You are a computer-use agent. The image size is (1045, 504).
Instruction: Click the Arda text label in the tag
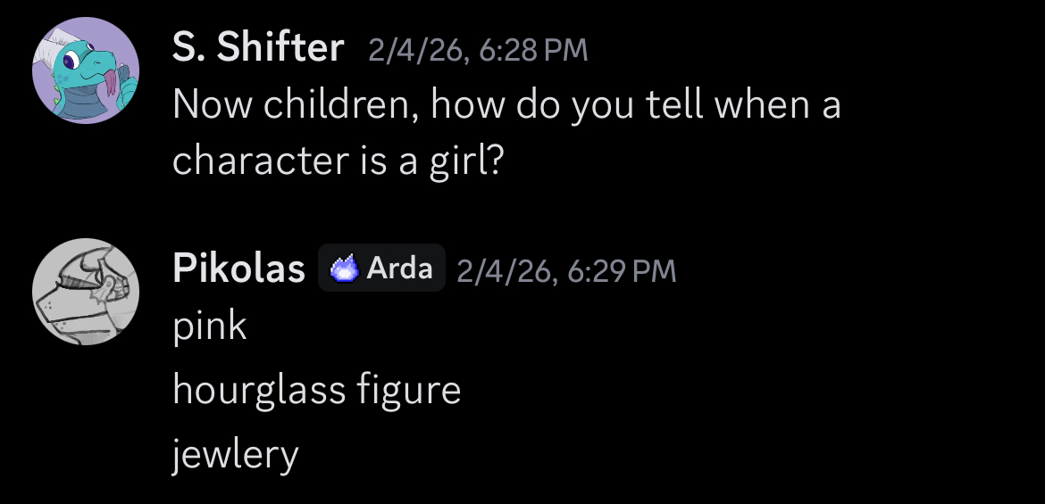[399, 269]
